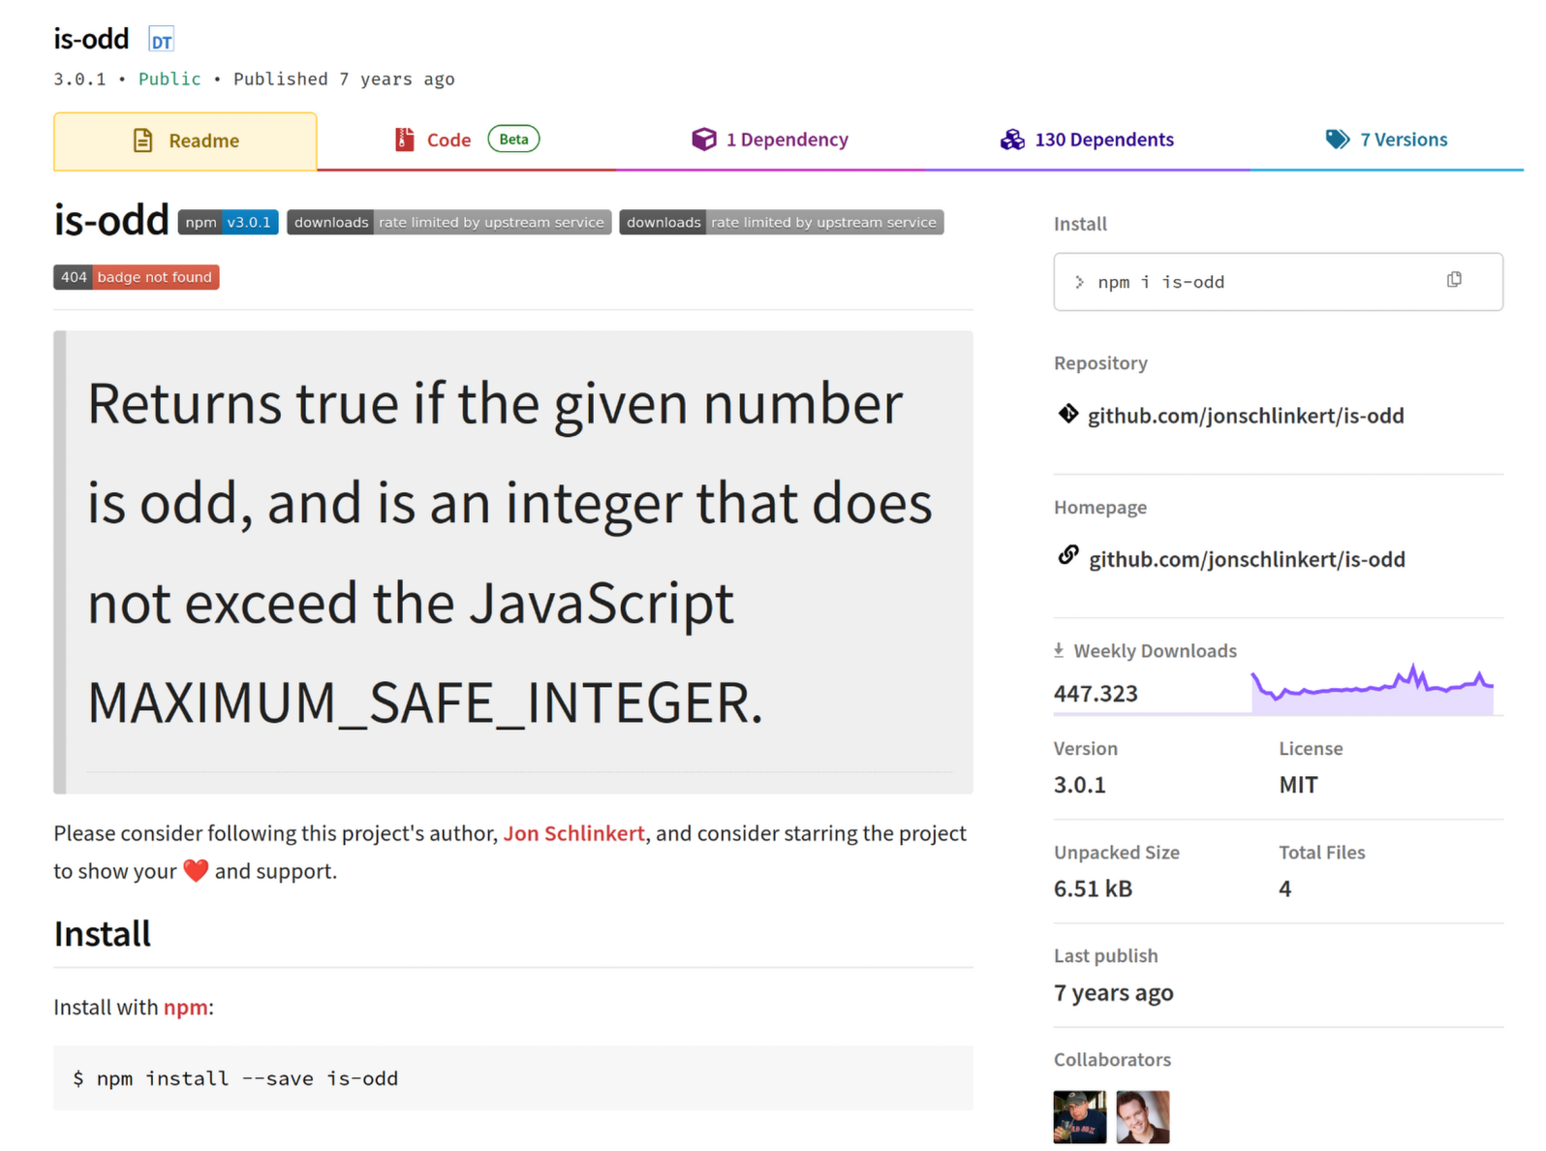Image resolution: width=1546 pixels, height=1151 pixels.
Task: Open the Repository github.com/jonschlinkert/is-odd link
Action: tap(1245, 416)
